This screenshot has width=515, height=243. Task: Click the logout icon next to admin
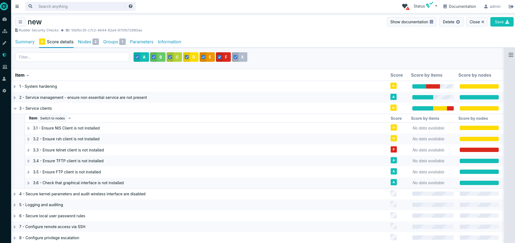[511, 7]
